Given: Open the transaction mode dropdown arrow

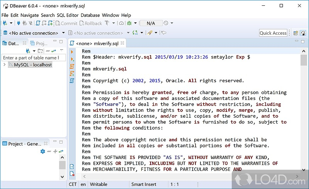Looking at the screenshot, I should coord(114,23).
